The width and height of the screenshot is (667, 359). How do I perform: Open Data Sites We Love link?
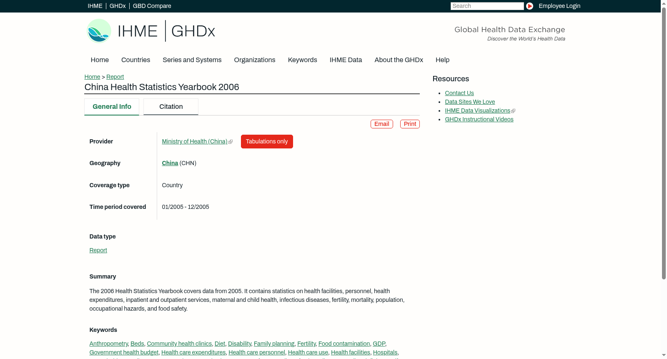click(x=470, y=102)
